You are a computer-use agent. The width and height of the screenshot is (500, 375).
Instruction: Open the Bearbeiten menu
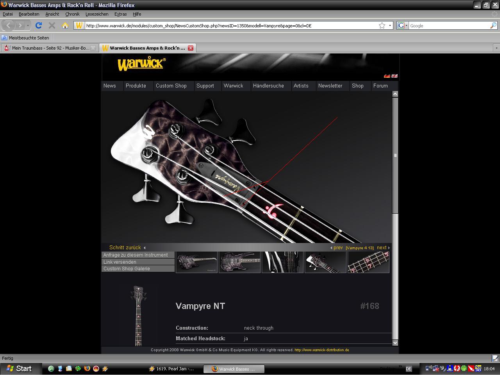[29, 14]
